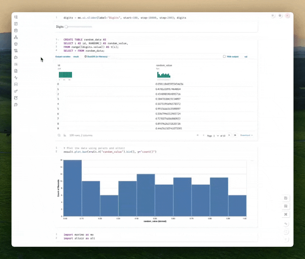The width and height of the screenshot is (305, 259).
Task: Open the dependency graph panel icon
Action: pos(16,37)
